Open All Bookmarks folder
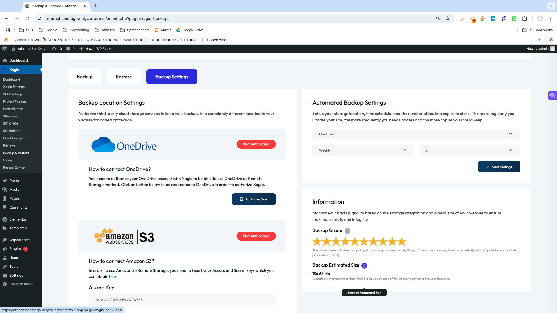Viewport: 557px width, 313px height. [x=537, y=30]
